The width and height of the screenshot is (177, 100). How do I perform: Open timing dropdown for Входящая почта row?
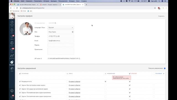click(74, 81)
